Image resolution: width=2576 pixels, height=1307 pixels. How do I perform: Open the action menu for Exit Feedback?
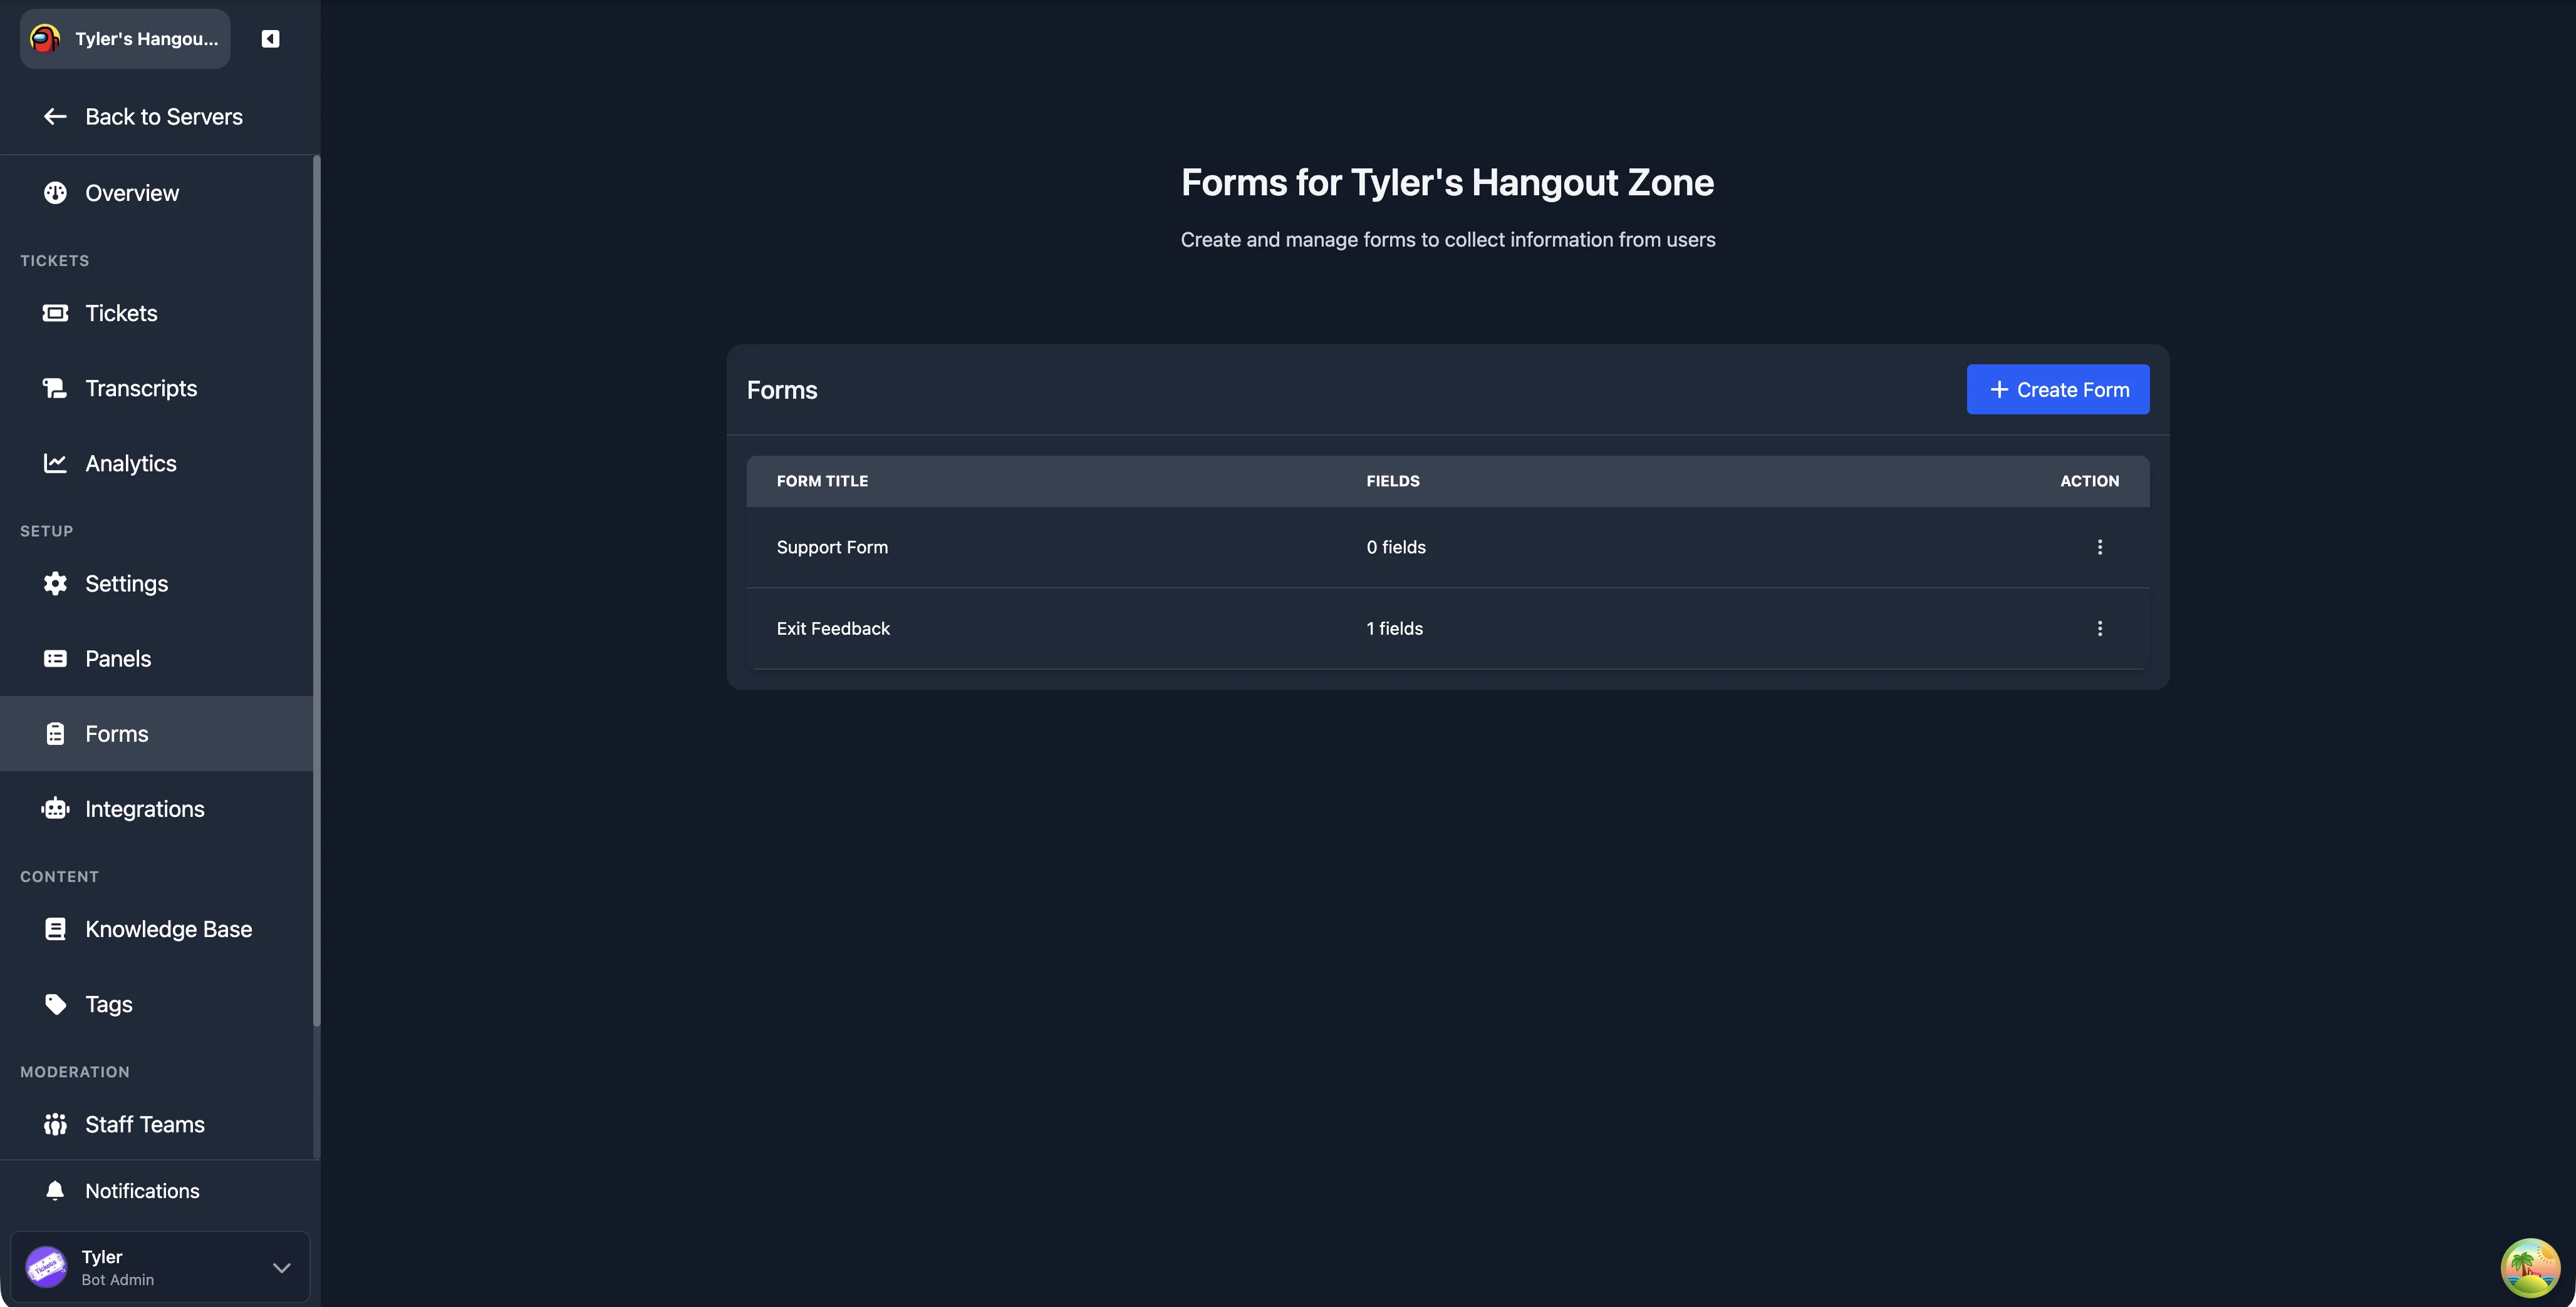[2100, 628]
